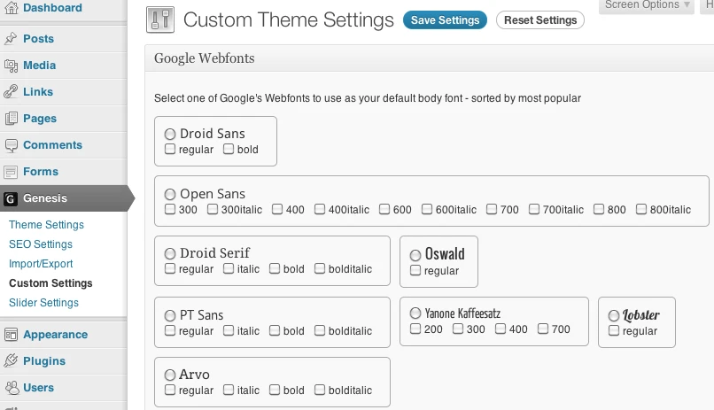Open the Plugins menu
This screenshot has width=714, height=410.
[x=44, y=361]
